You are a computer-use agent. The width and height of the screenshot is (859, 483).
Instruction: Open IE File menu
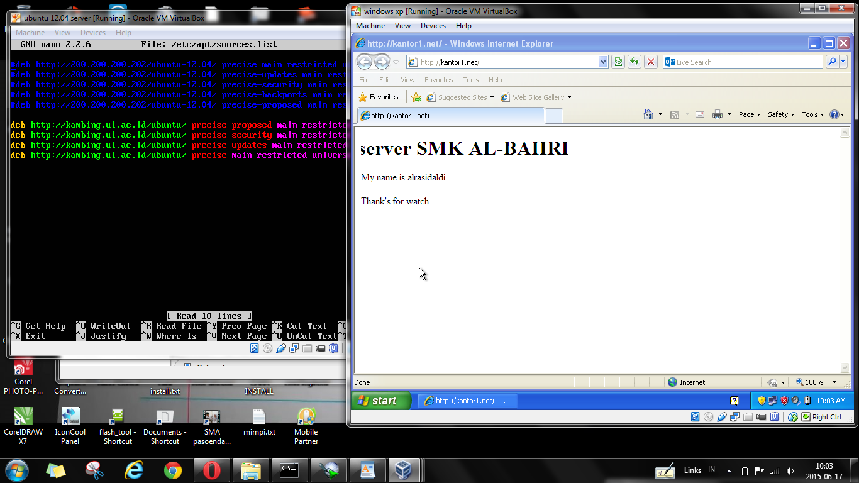coord(364,80)
